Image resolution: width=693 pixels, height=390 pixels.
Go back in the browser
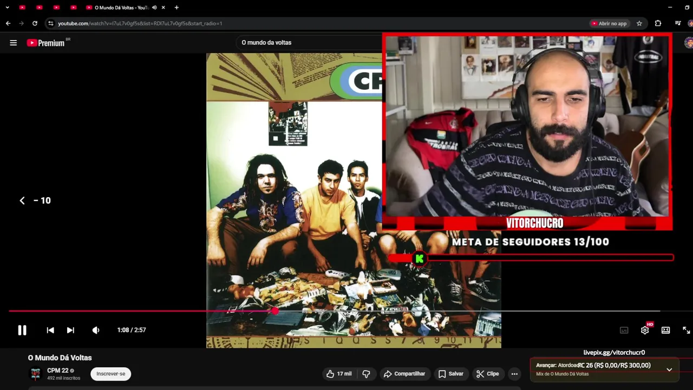(8, 23)
